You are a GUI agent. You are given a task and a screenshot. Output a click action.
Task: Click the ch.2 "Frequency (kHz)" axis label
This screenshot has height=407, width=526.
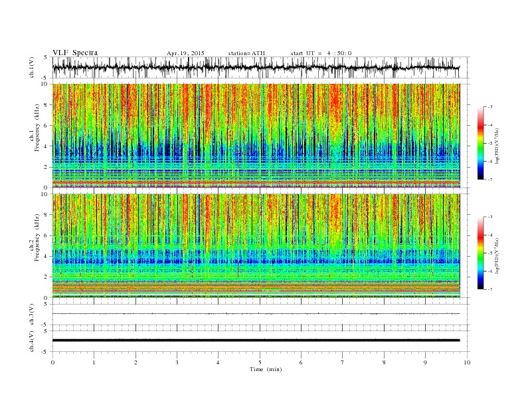pos(37,237)
